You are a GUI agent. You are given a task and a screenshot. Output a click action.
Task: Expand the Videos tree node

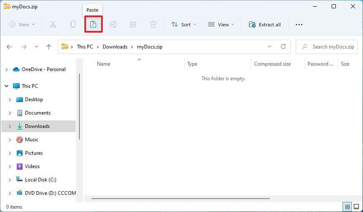pyautogui.click(x=10, y=166)
